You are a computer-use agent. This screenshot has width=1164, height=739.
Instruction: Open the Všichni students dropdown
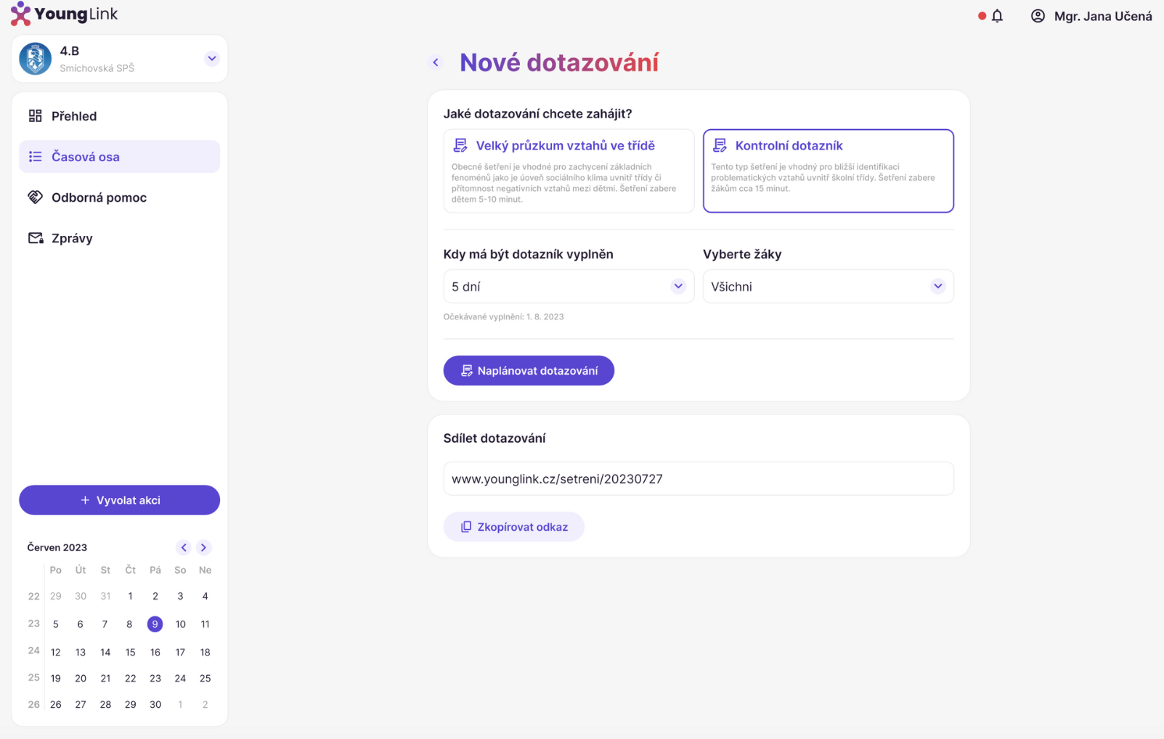[828, 287]
